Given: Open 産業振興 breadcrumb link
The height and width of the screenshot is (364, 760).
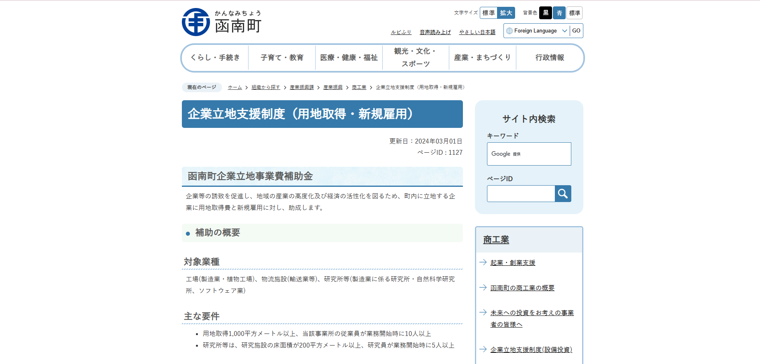Looking at the screenshot, I should click(333, 87).
